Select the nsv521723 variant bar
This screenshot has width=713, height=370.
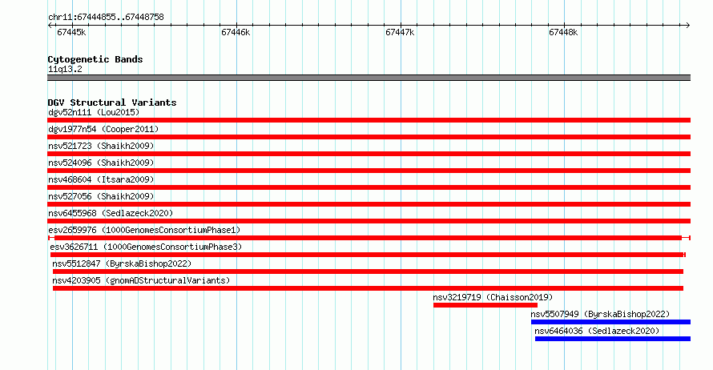[369, 154]
